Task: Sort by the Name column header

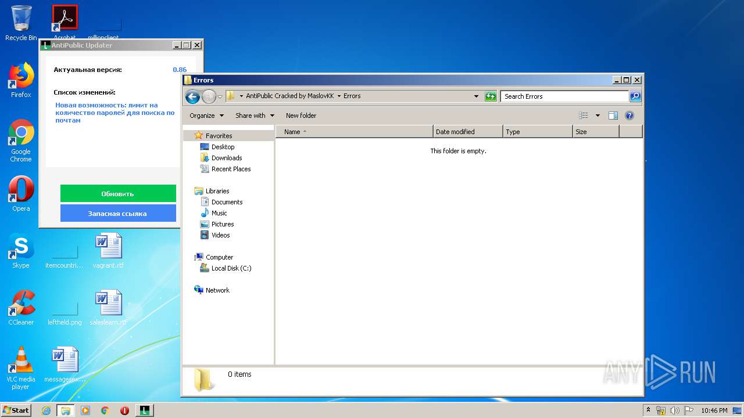Action: tap(355, 132)
